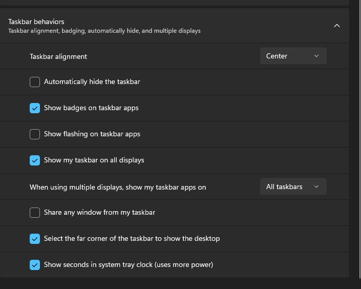Viewport: 361px width, 289px height.
Task: Disable the Show seconds in system tray clock checkbox
Action: coord(35,265)
